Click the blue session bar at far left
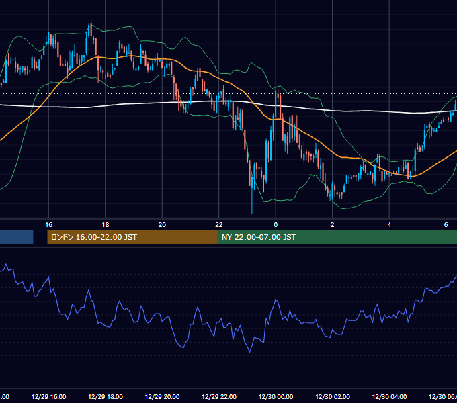457x403 pixels. tap(17, 237)
